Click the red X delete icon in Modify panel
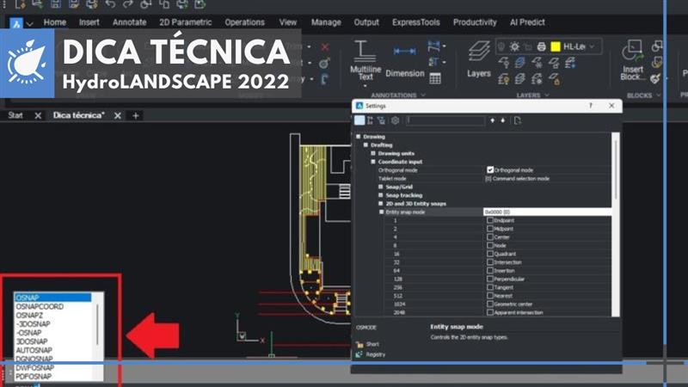 [x=325, y=46]
